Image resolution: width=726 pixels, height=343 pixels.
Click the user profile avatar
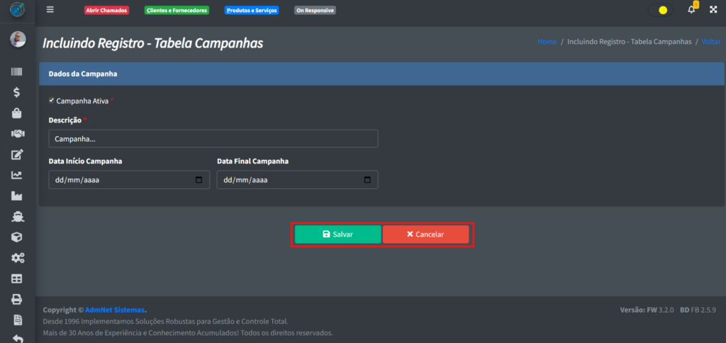point(17,40)
